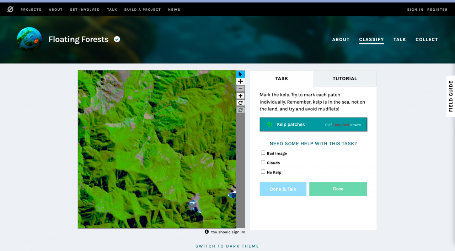Open the News menu item
This screenshot has width=455, height=251.
[x=174, y=10]
